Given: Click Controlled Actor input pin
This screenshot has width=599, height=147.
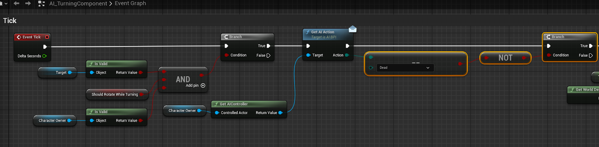Looking at the screenshot, I should click(x=217, y=113).
